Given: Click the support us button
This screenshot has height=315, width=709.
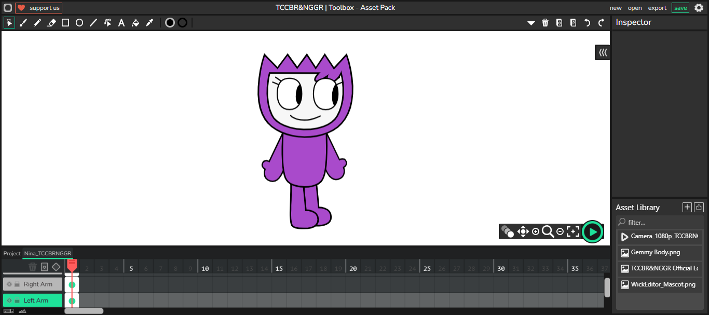Looking at the screenshot, I should tap(38, 8).
